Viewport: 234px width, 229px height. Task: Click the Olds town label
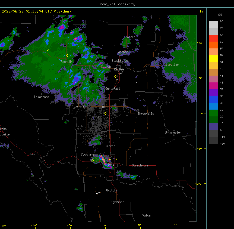105,107
